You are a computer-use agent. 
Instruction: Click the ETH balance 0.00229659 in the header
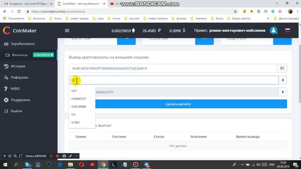(x=123, y=31)
